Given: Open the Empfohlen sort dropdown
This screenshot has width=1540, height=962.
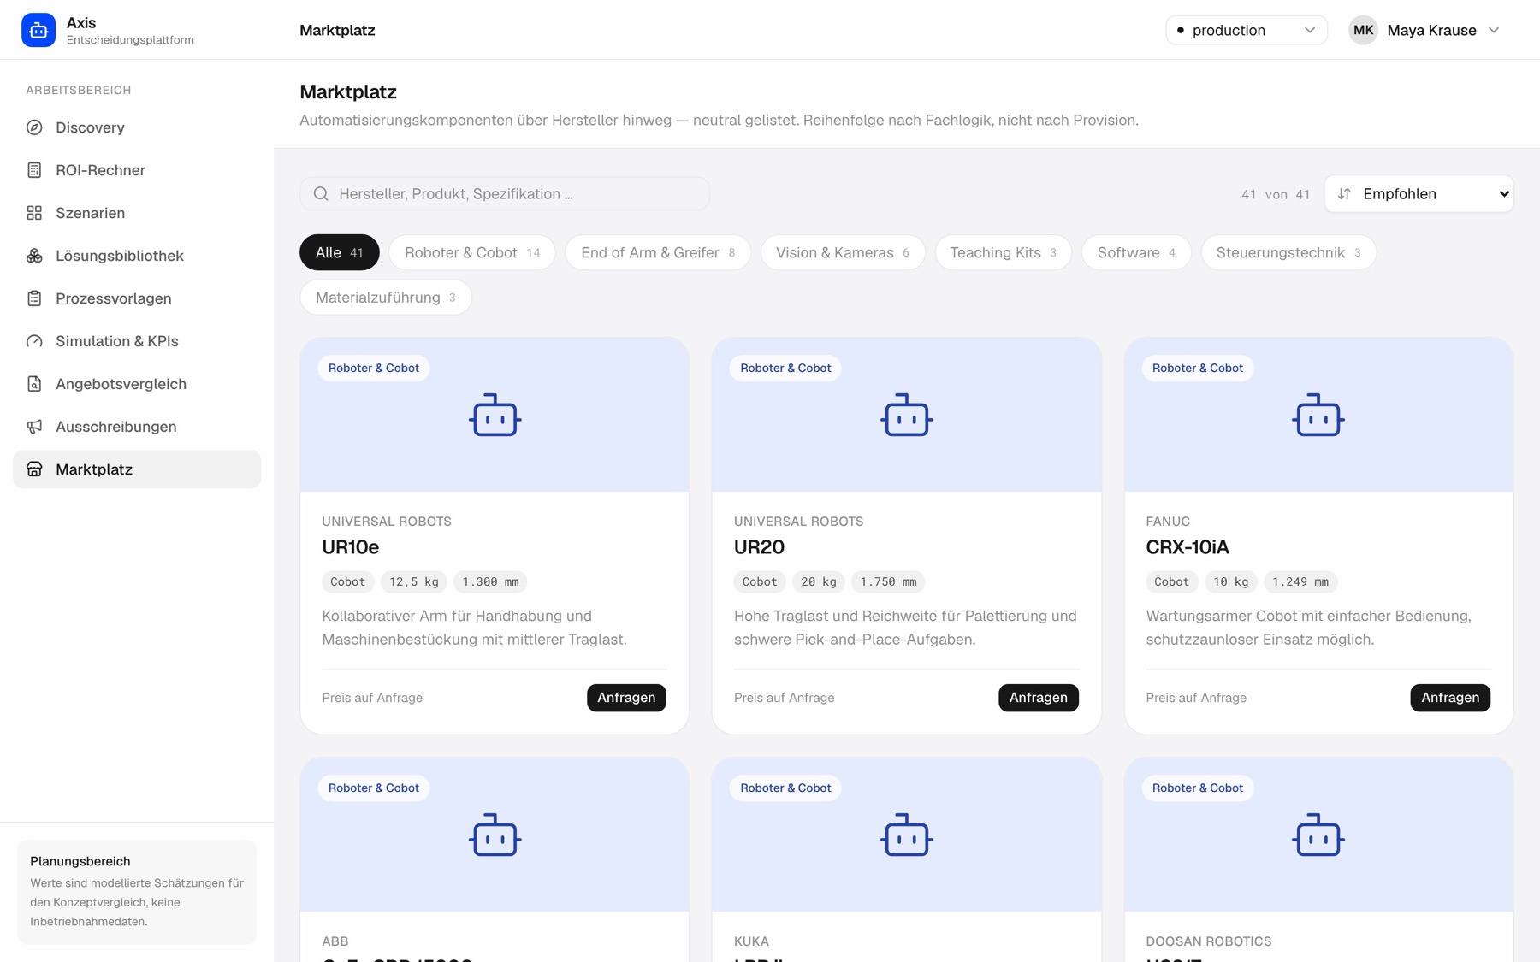Looking at the screenshot, I should (x=1419, y=194).
